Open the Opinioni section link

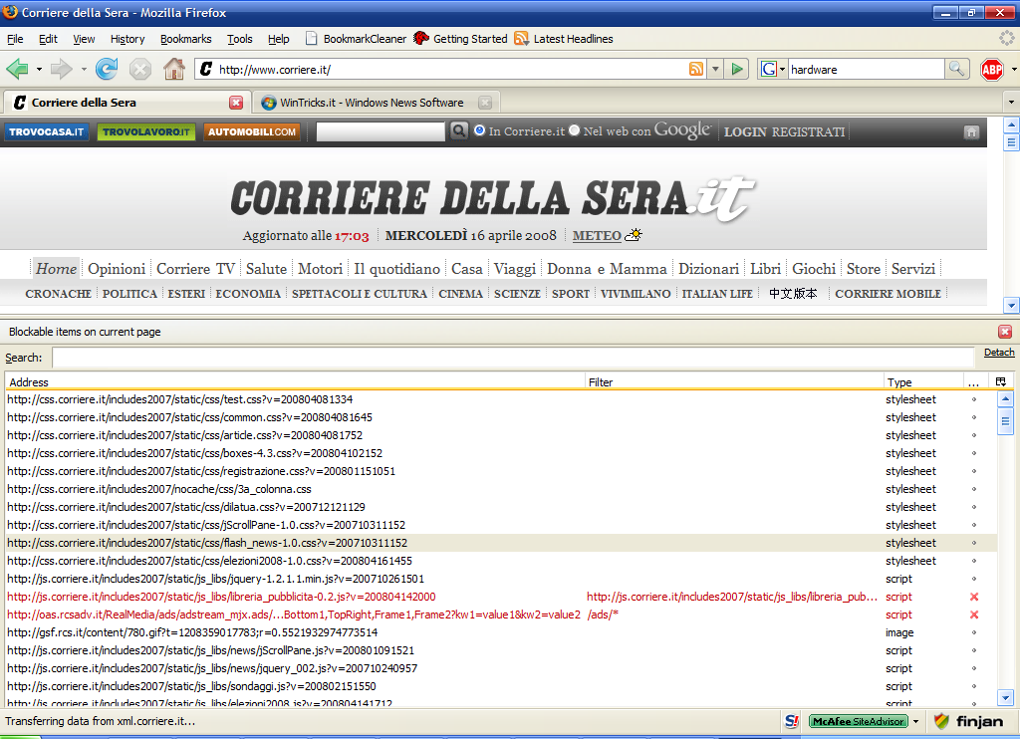[x=117, y=269]
